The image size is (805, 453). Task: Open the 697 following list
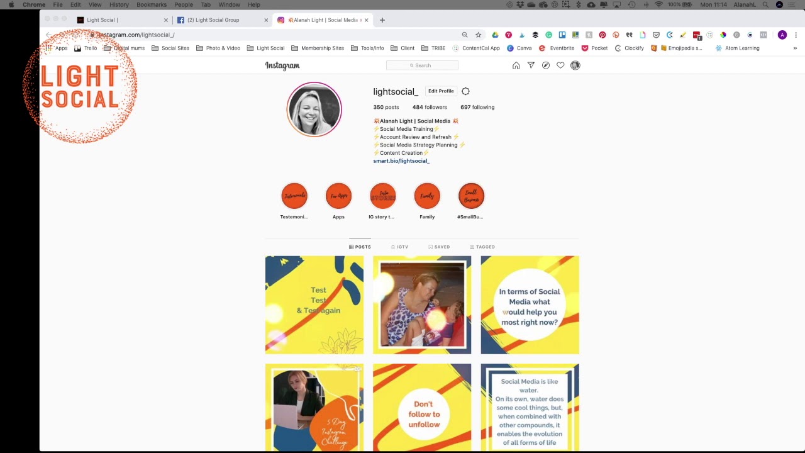[477, 108]
